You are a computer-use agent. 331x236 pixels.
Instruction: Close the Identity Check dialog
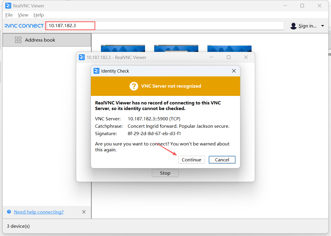(234, 71)
